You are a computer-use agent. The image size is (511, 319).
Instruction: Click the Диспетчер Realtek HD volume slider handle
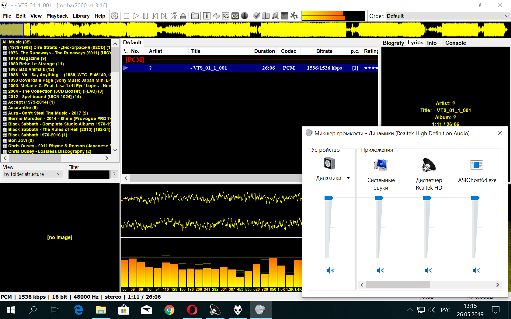427,198
